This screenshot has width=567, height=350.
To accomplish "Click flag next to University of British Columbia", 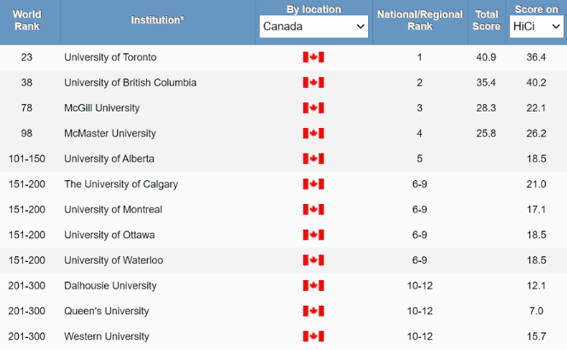I will tap(313, 83).
